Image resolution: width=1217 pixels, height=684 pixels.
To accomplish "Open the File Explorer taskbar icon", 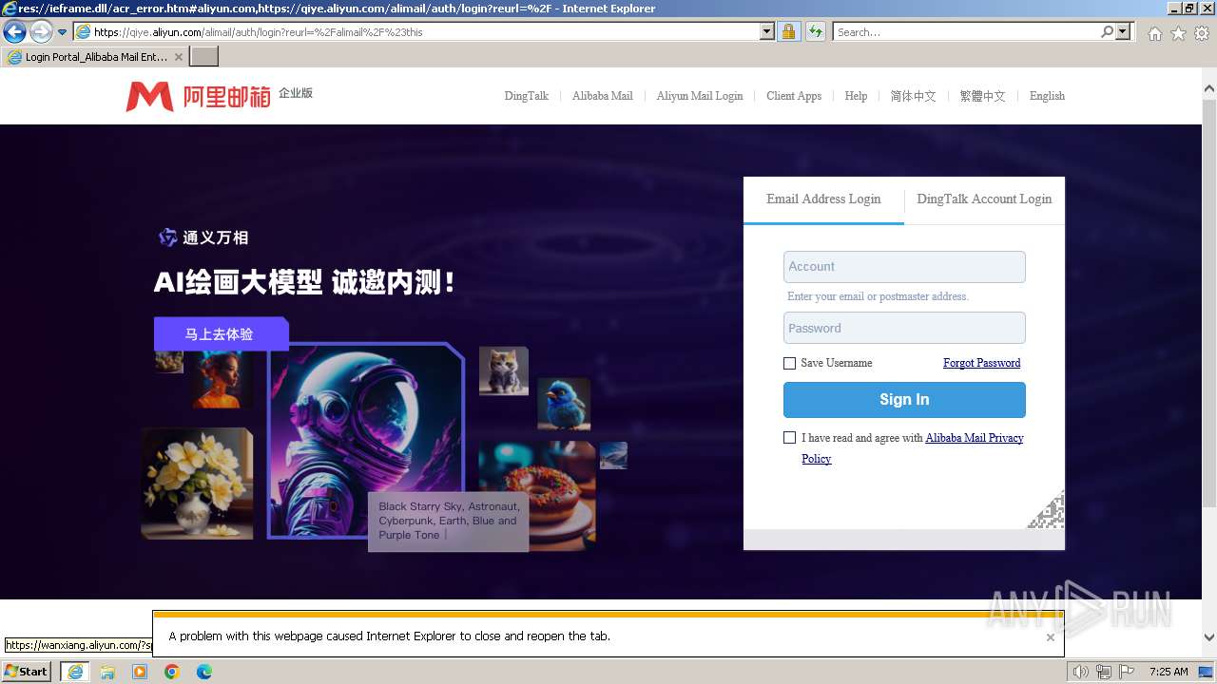I will tap(107, 672).
